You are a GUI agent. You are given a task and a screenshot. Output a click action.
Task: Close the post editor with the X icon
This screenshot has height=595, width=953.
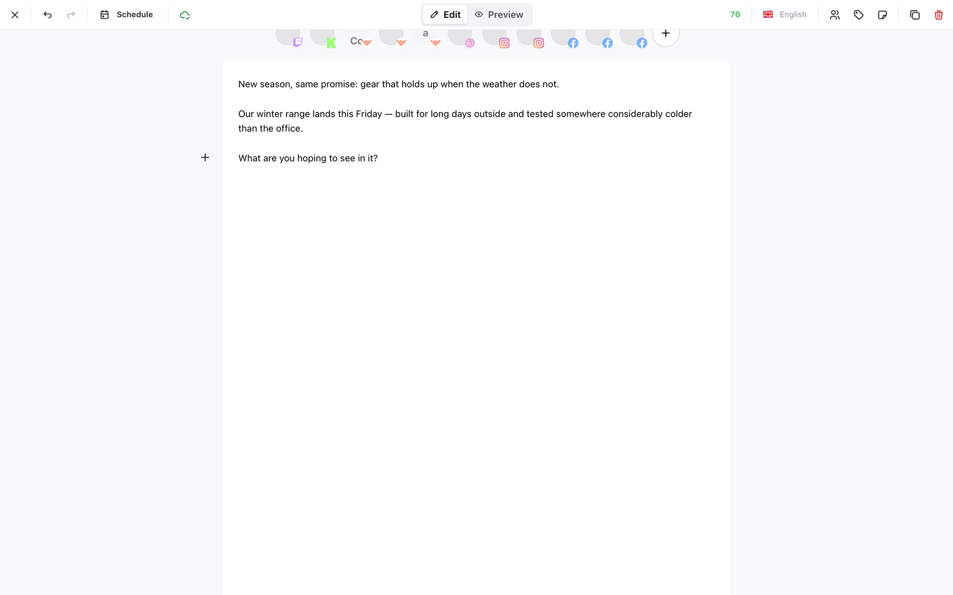15,15
